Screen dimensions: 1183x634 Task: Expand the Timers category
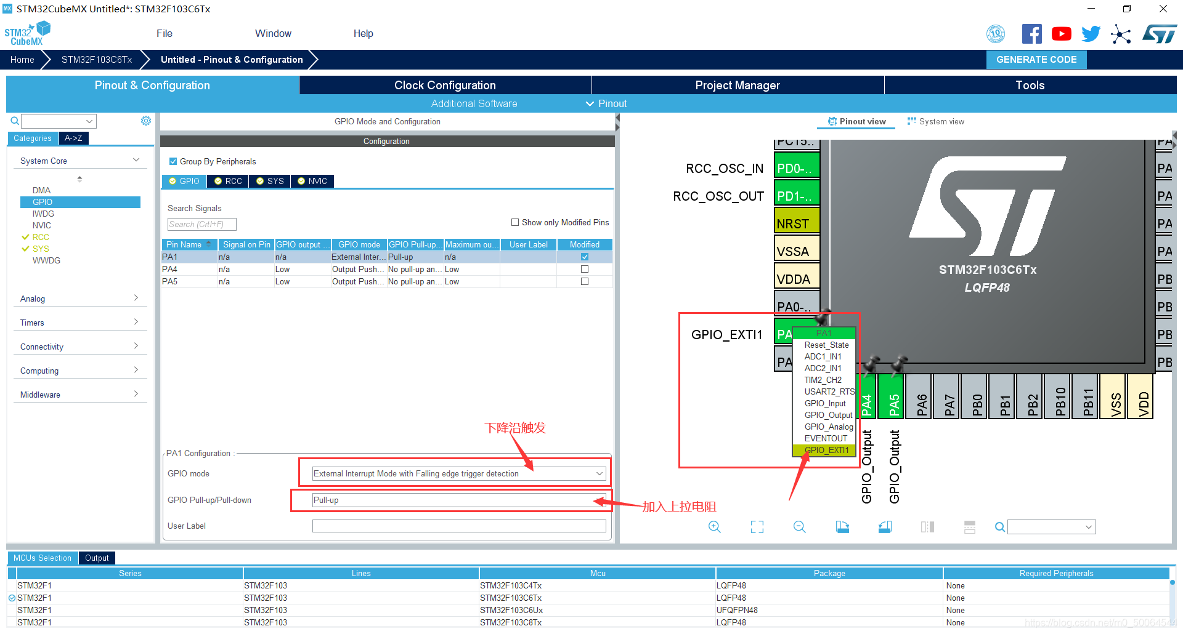tap(80, 323)
